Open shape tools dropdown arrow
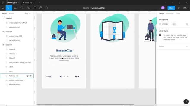The width and height of the screenshot is (190, 106). 24,8
